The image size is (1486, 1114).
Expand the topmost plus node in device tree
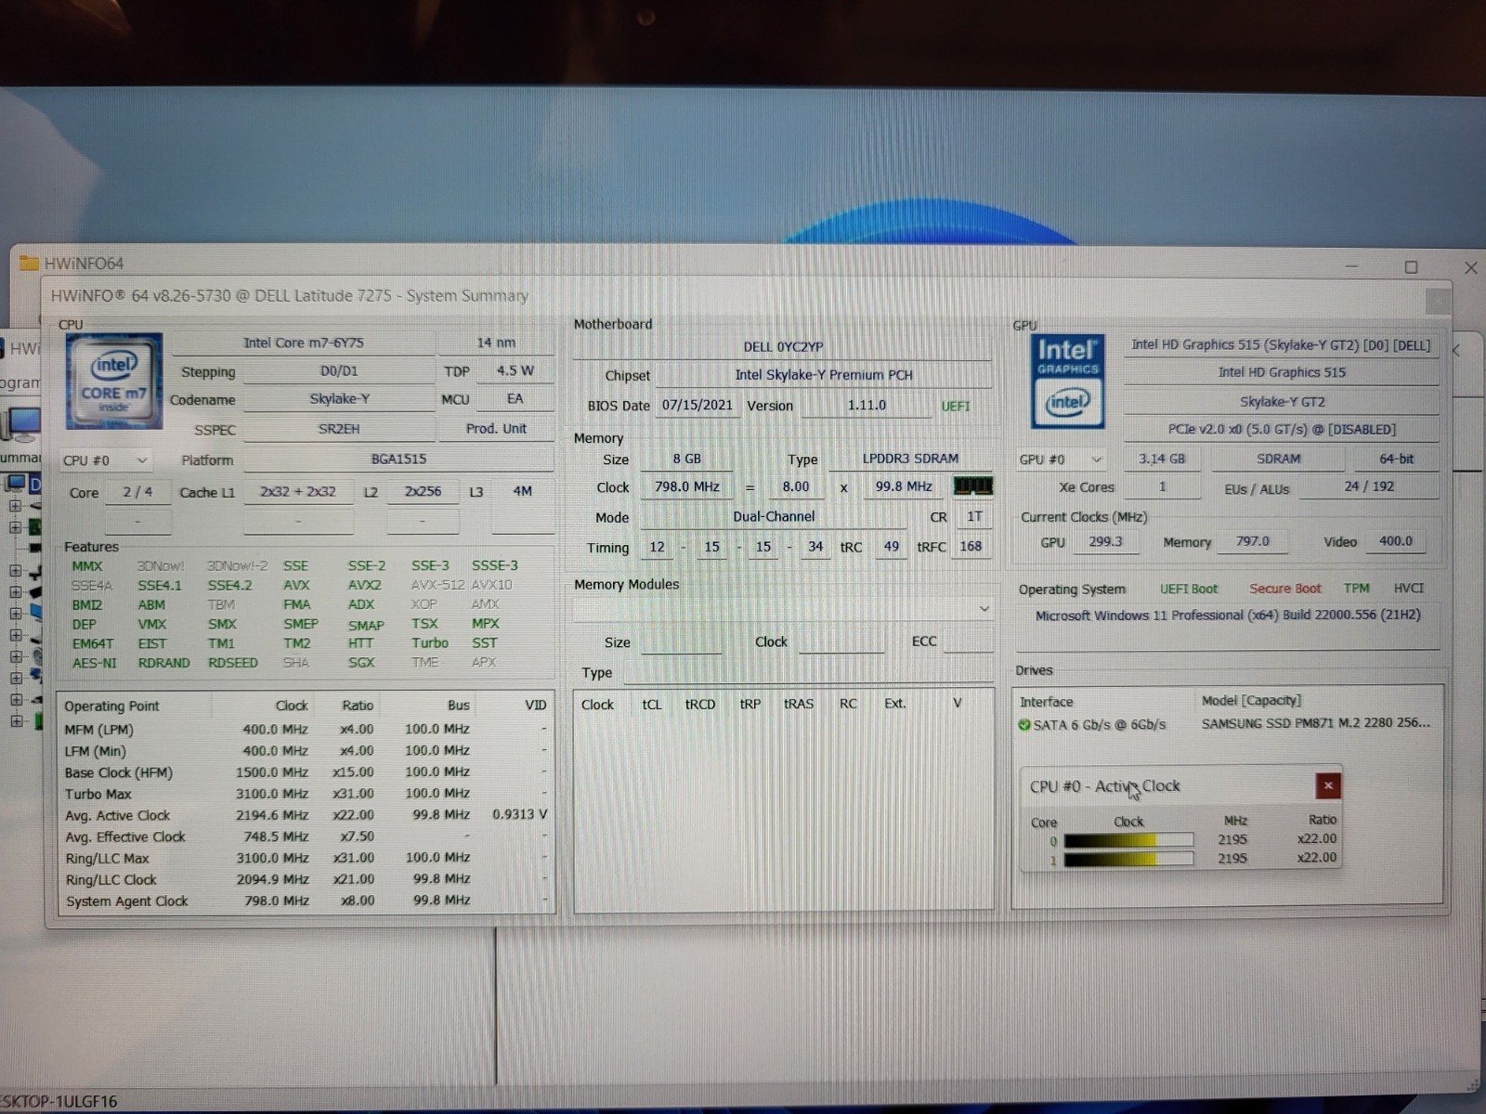15,506
